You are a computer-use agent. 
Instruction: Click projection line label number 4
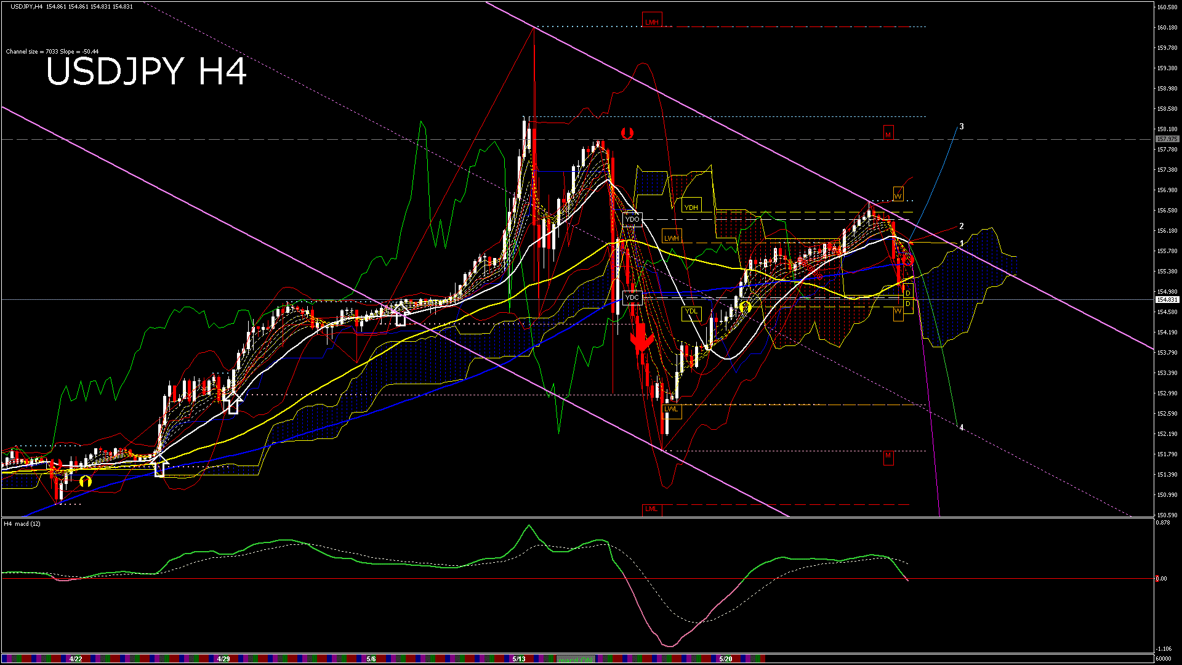click(x=962, y=428)
